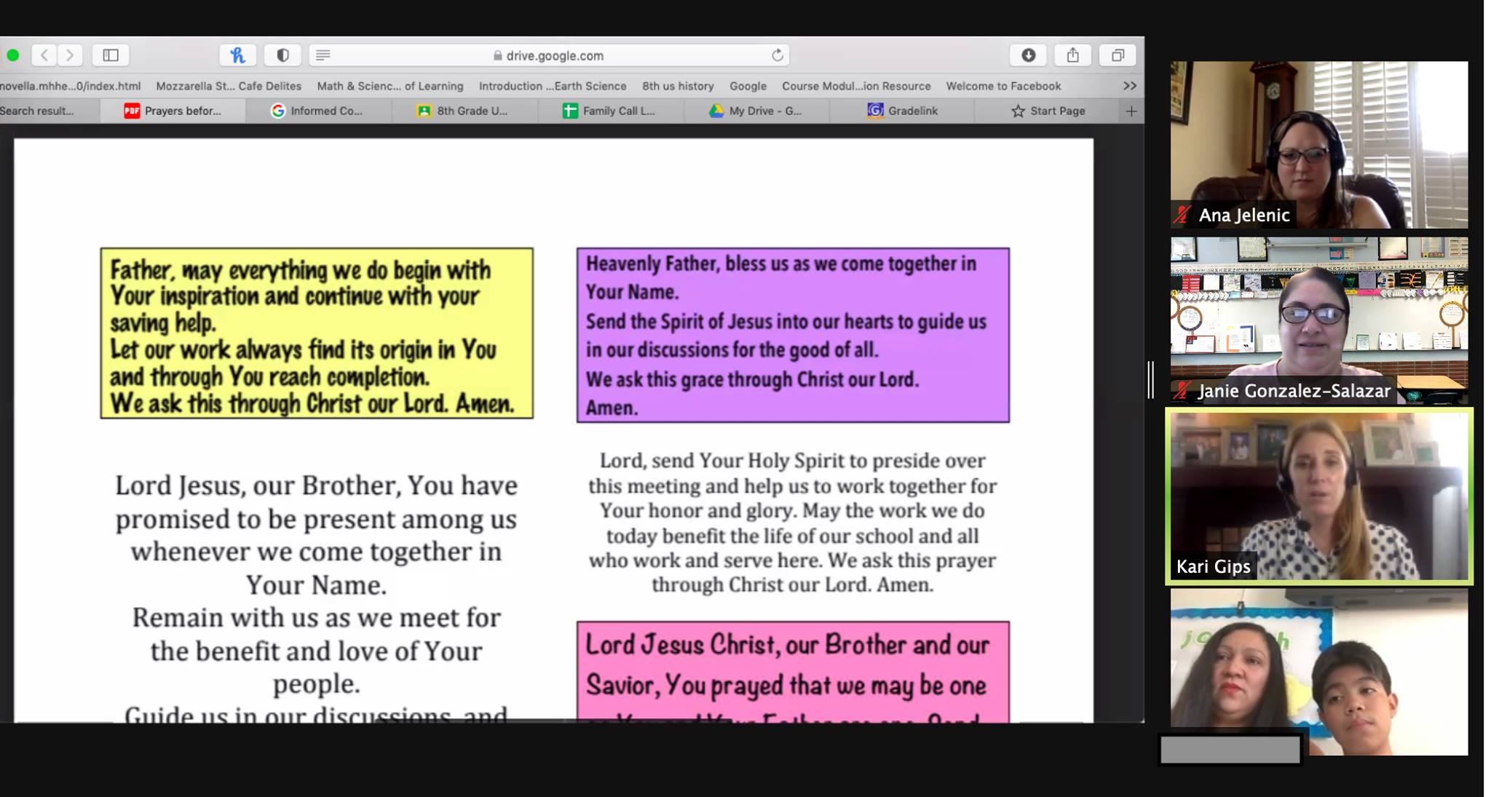1491x797 pixels.
Task: Click the star icon on Start Page tab
Action: coord(1018,111)
